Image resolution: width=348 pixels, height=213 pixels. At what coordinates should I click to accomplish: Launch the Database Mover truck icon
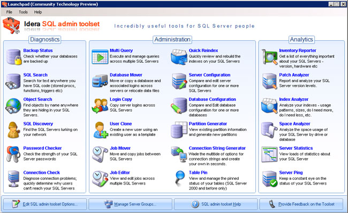100,81
